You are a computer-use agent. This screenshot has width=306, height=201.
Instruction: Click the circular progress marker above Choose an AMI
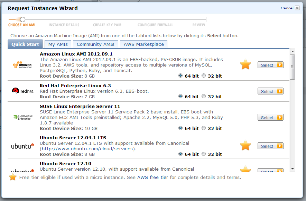tap(22, 19)
